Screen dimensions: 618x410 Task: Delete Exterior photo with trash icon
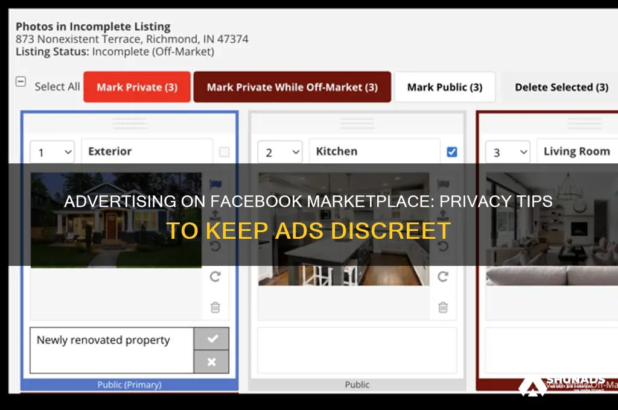(215, 307)
